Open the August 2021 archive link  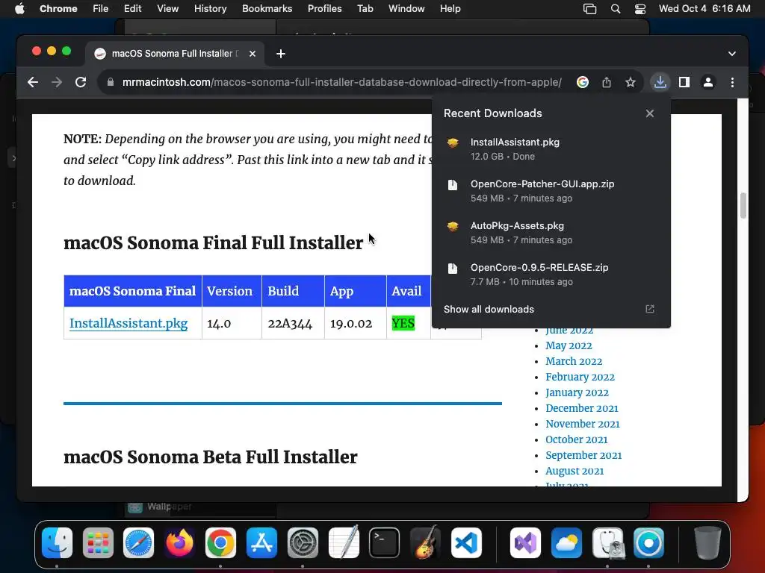click(574, 472)
